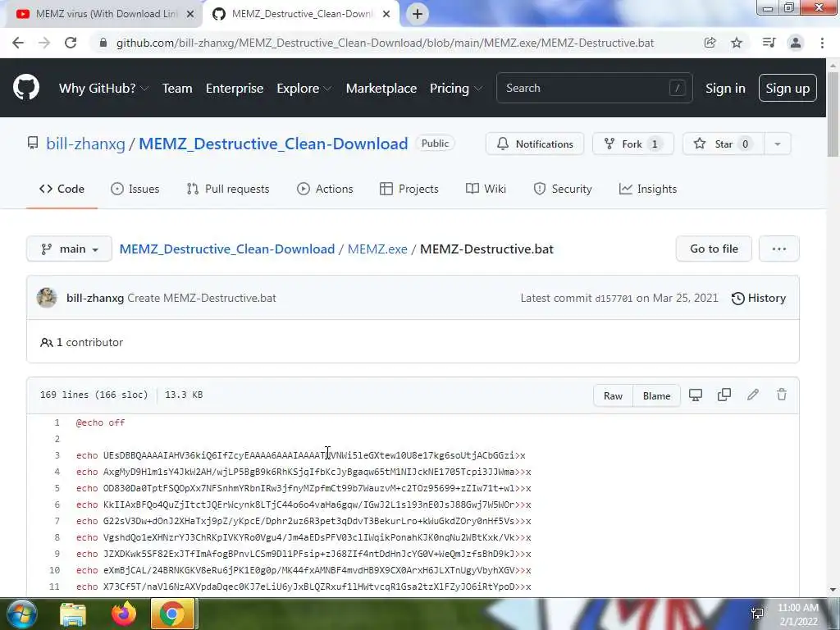Click the padlock site info icon
The width and height of the screenshot is (840, 630).
(103, 43)
